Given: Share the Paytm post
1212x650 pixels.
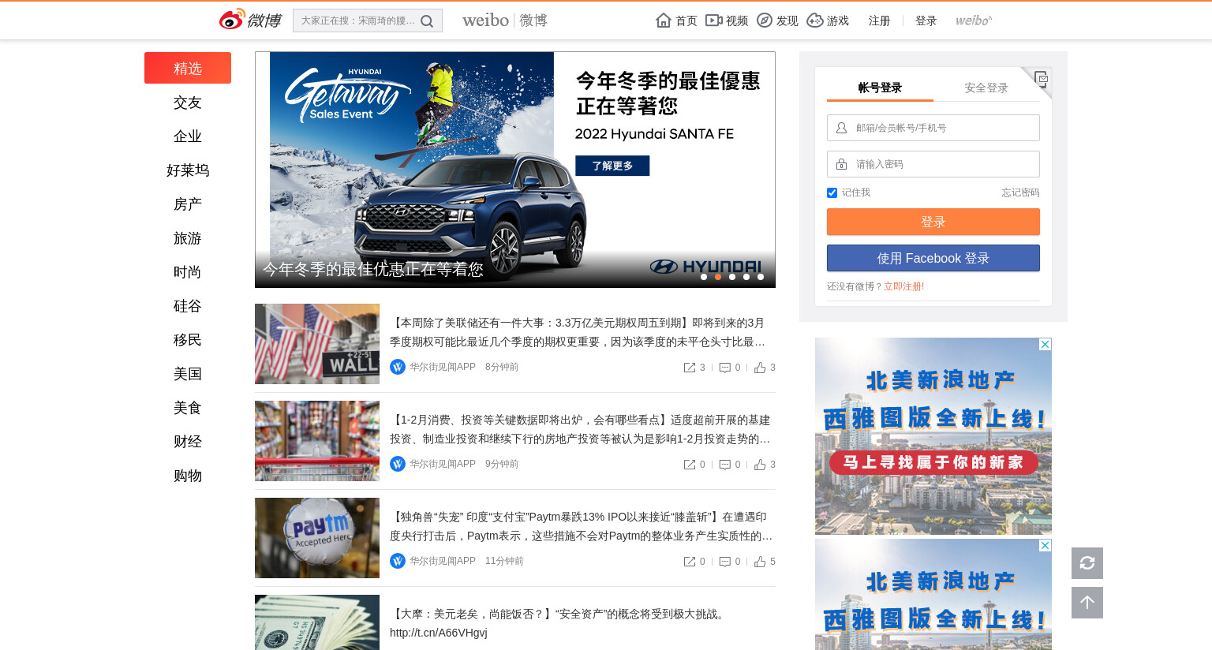Looking at the screenshot, I should [x=690, y=562].
